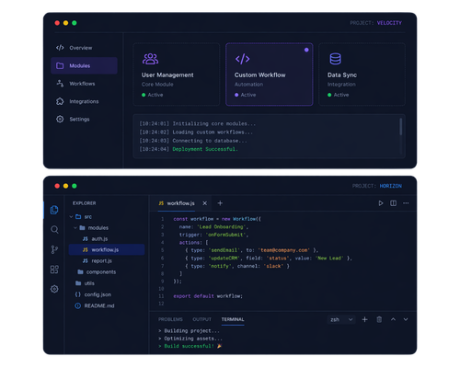Select workflow.js in the explorer tree
The height and width of the screenshot is (368, 460).
(107, 249)
